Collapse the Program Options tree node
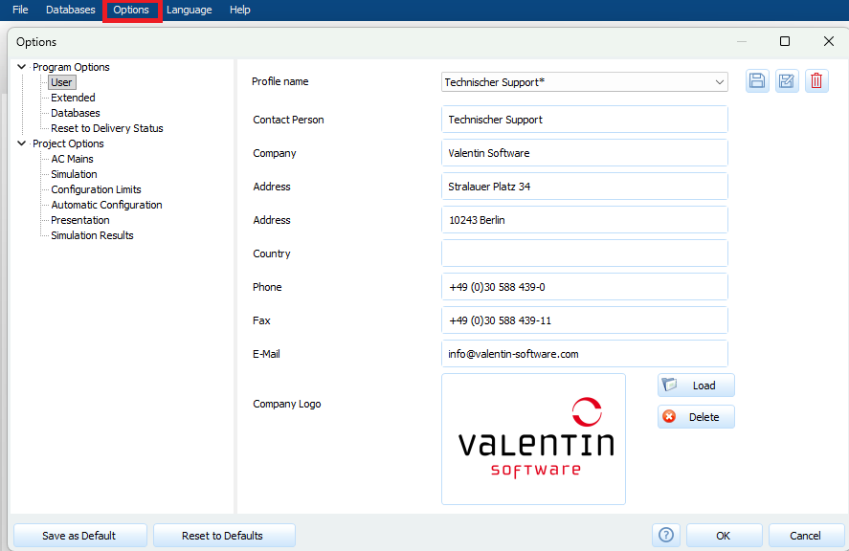The image size is (849, 551). (22, 67)
